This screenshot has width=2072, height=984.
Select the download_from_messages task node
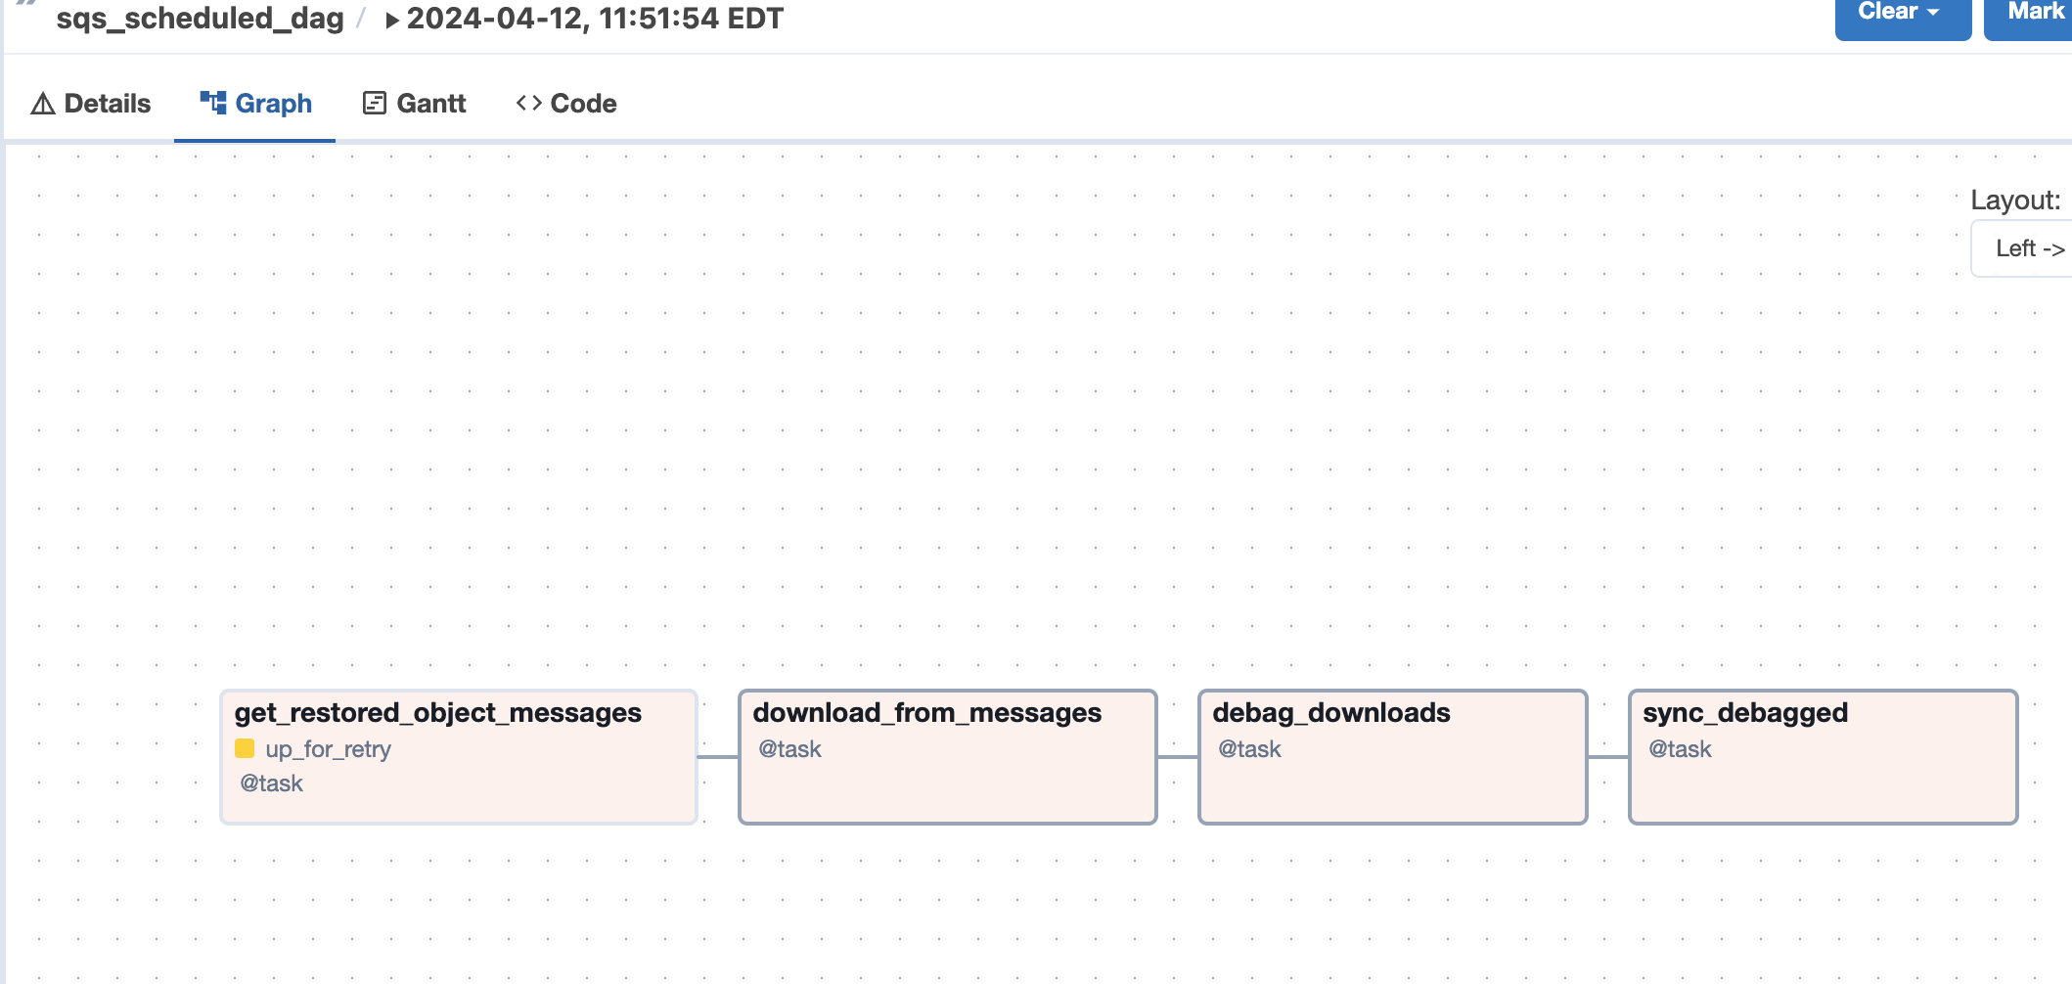coord(947,757)
